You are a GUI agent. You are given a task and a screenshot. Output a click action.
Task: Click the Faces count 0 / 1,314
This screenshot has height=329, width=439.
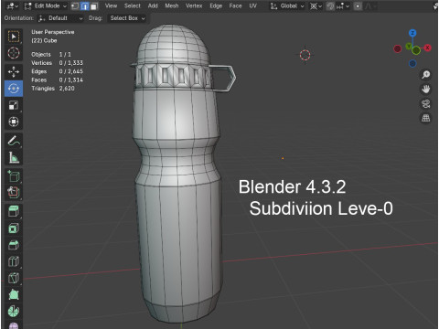coord(71,80)
